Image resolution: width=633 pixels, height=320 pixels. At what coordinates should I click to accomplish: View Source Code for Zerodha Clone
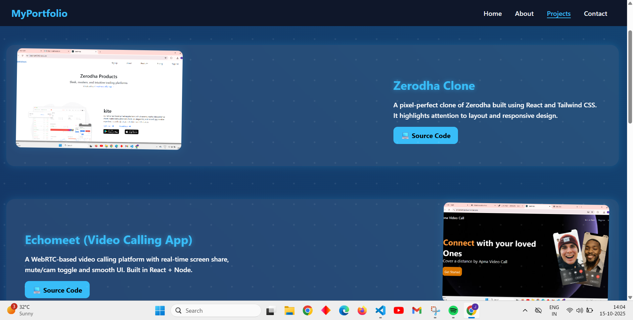(x=426, y=135)
